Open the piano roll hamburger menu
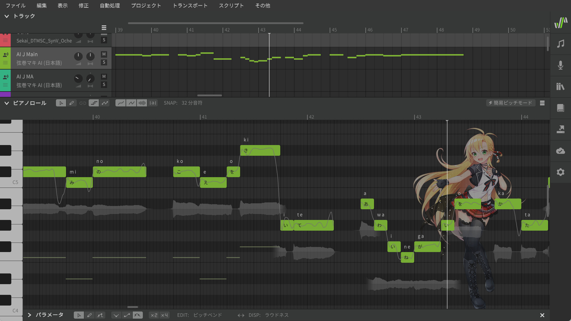The height and width of the screenshot is (321, 571). pyautogui.click(x=542, y=103)
